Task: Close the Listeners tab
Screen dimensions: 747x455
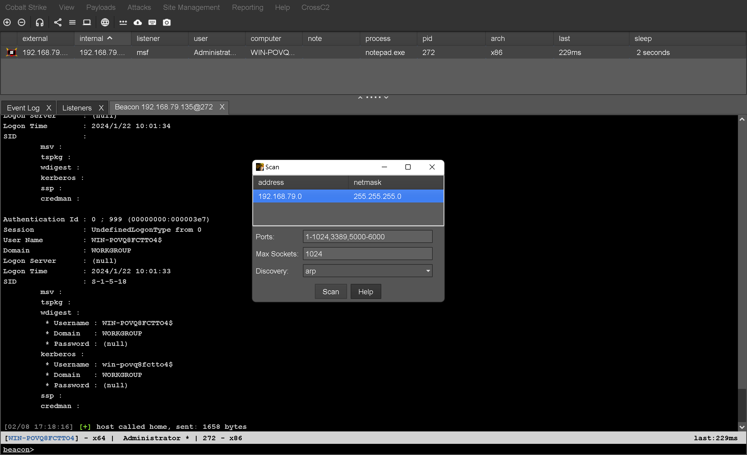Action: 101,108
